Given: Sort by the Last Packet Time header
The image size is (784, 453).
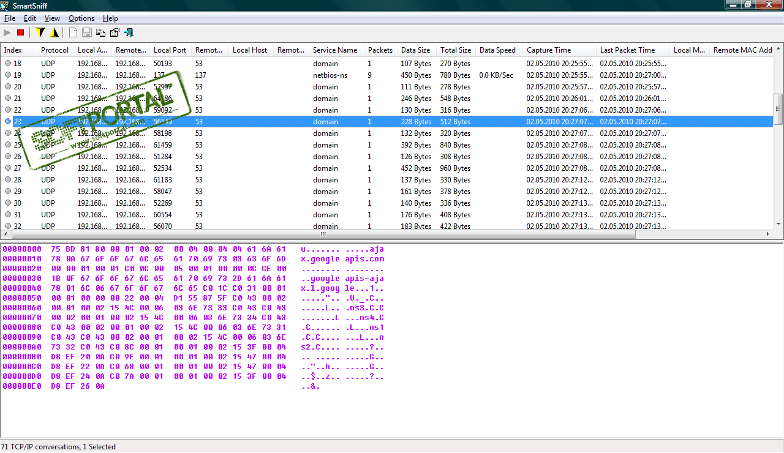Looking at the screenshot, I should click(x=633, y=50).
